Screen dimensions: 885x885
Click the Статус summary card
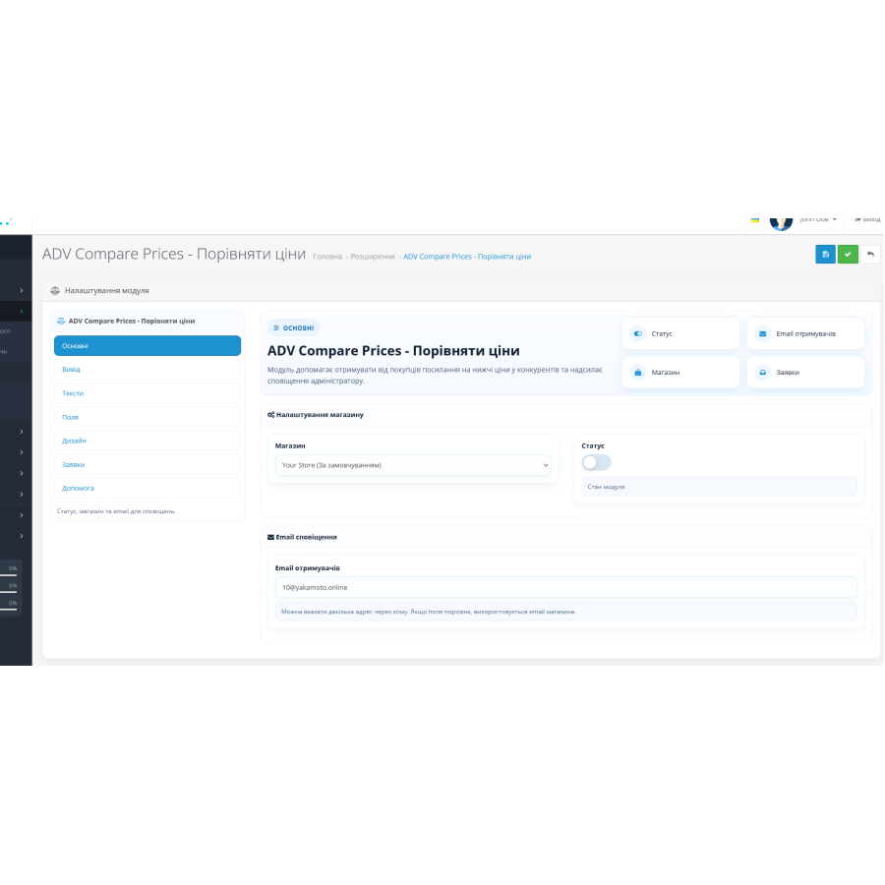(x=680, y=333)
